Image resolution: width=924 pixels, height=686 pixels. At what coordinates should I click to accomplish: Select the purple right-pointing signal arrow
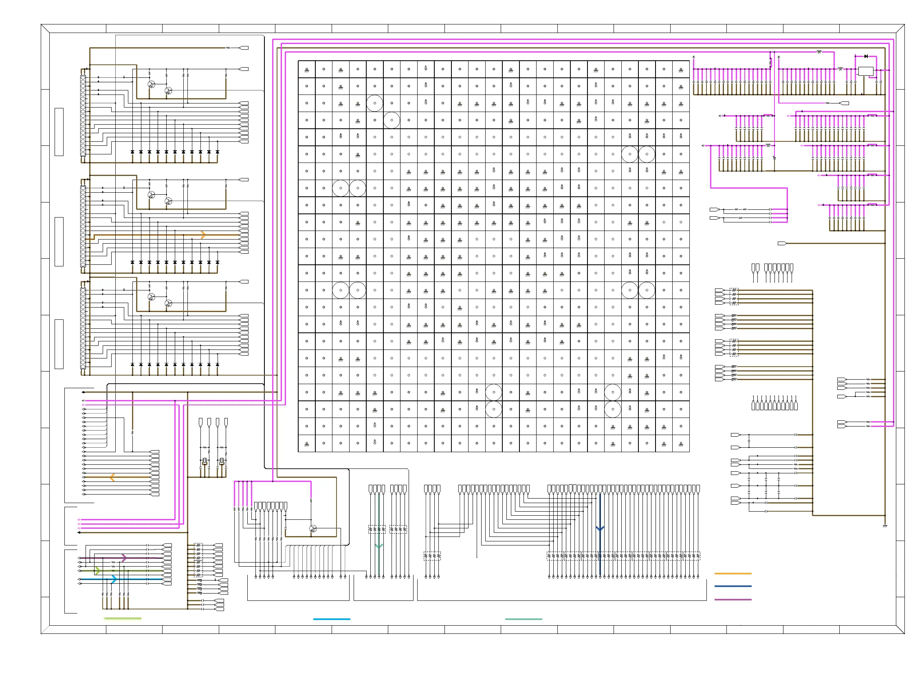point(124,558)
